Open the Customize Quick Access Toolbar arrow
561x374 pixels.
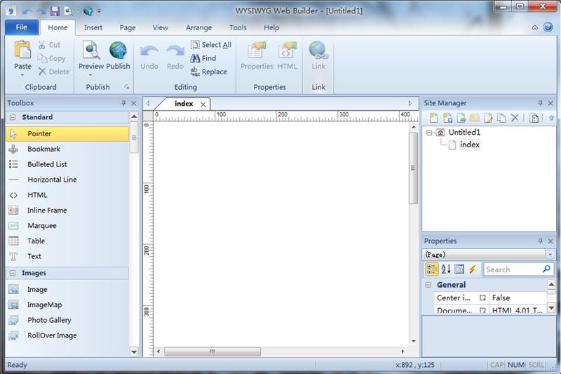(99, 11)
